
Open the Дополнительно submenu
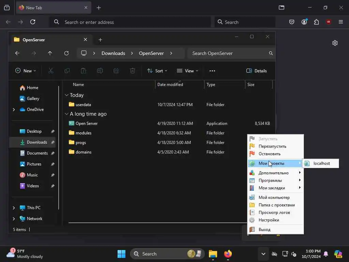275,173
